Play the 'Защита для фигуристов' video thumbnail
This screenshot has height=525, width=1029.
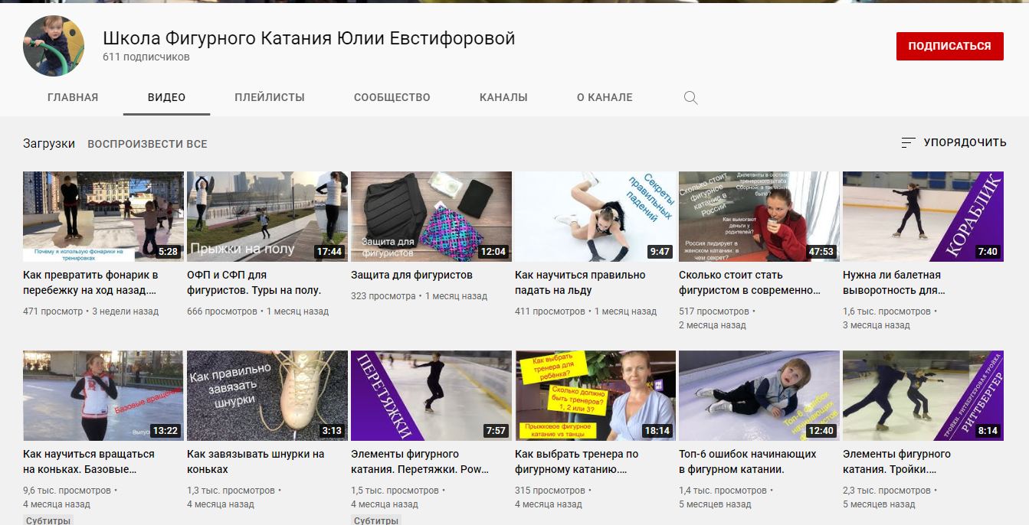point(431,217)
